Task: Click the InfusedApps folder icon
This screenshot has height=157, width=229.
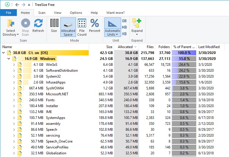Action: (20, 82)
